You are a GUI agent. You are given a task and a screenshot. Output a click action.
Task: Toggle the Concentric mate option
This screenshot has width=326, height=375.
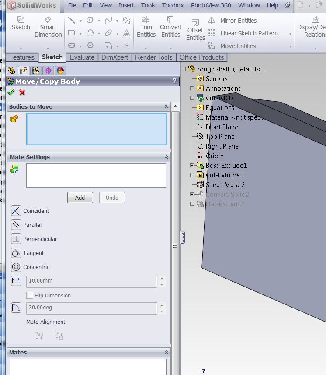pyautogui.click(x=16, y=267)
